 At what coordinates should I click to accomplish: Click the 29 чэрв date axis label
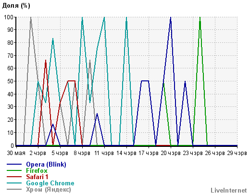237,153
